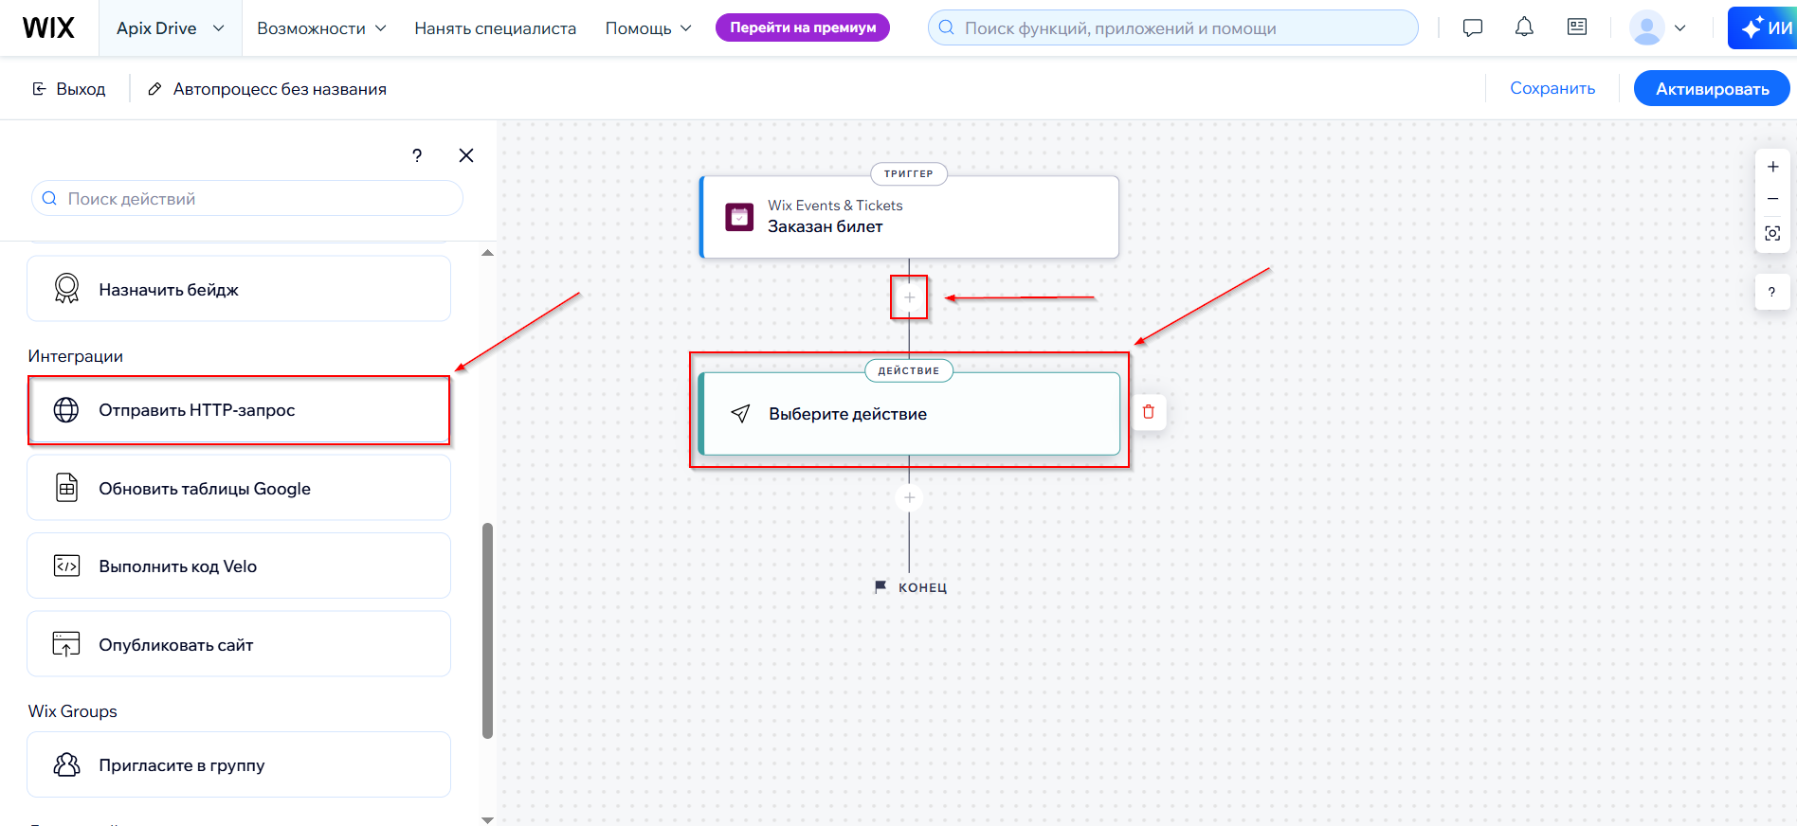Delete the action step with trash icon
The width and height of the screenshot is (1797, 826).
click(x=1149, y=412)
